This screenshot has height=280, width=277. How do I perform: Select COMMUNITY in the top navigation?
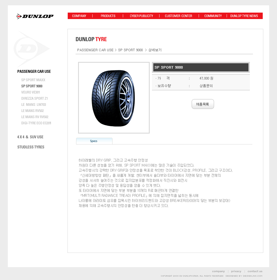coord(213,16)
